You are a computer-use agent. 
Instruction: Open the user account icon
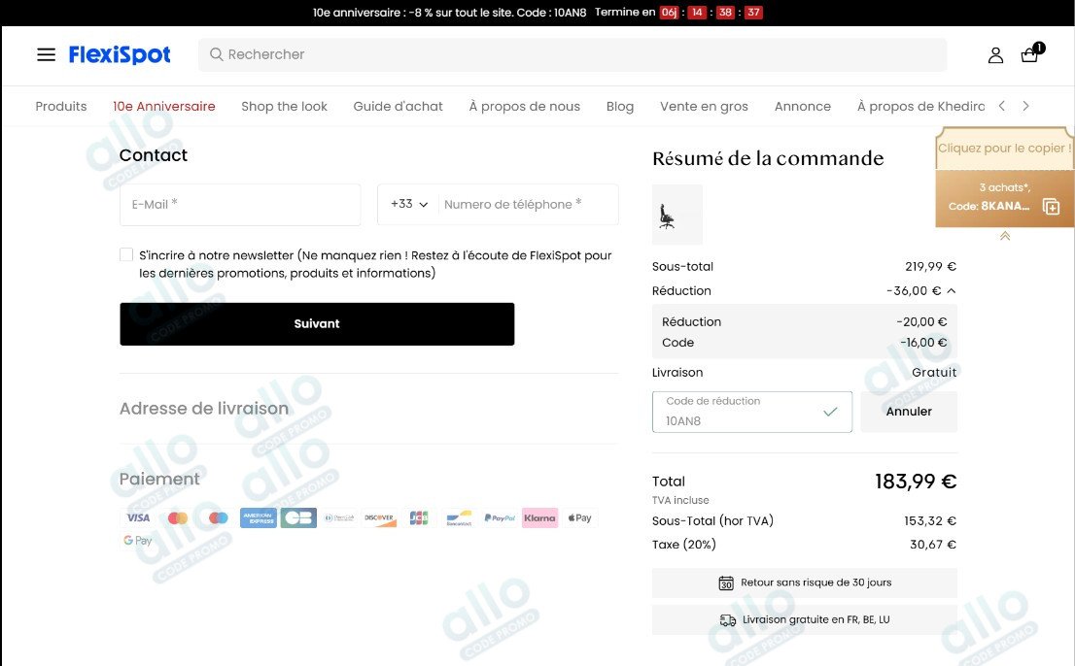click(x=995, y=55)
